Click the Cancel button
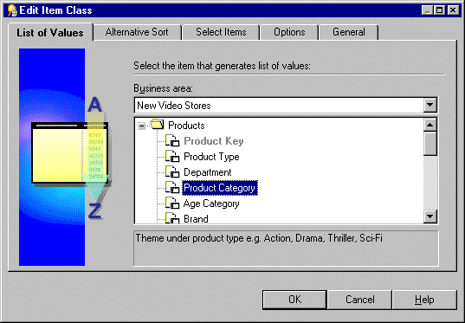Screen dimensions: 465x323 pos(359,300)
